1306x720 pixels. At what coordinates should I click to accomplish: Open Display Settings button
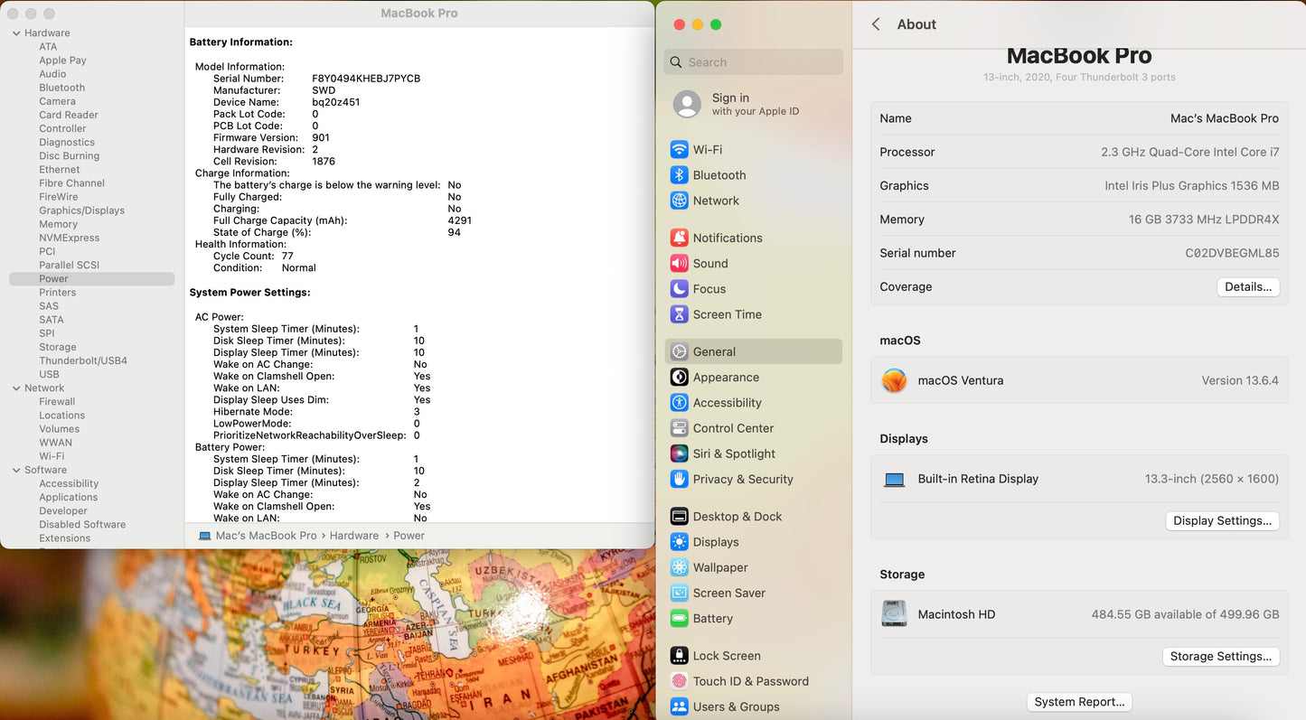1222,521
